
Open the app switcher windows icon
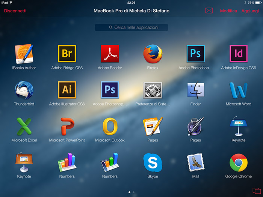[x=257, y=191]
